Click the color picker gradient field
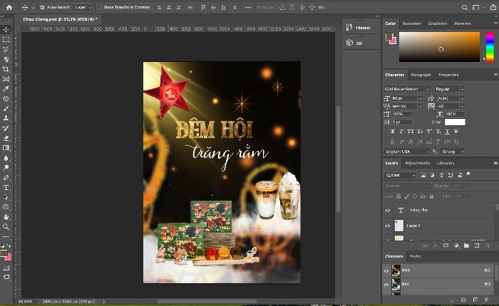 click(x=440, y=47)
